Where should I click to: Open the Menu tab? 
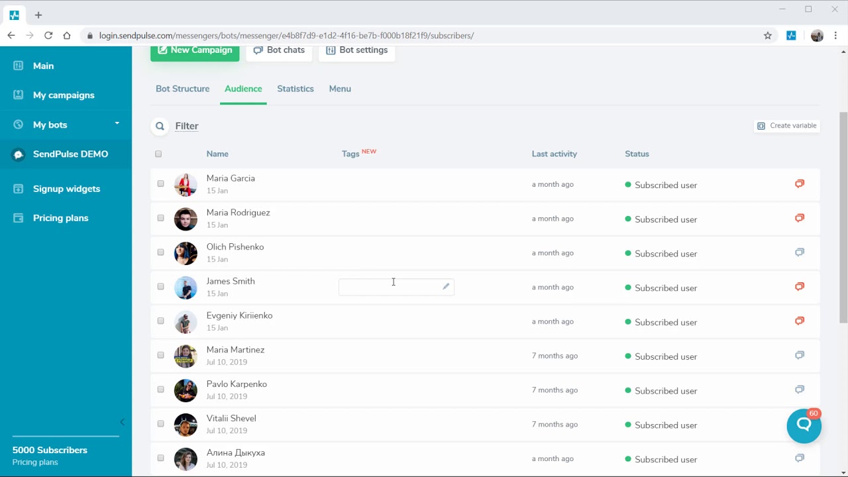[x=340, y=89]
